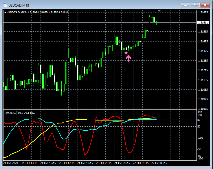Click the time label 21 Oct 2020
The image size is (213, 169).
pyautogui.click(x=11, y=163)
